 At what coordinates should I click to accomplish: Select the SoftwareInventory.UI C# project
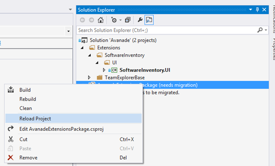[145, 70]
